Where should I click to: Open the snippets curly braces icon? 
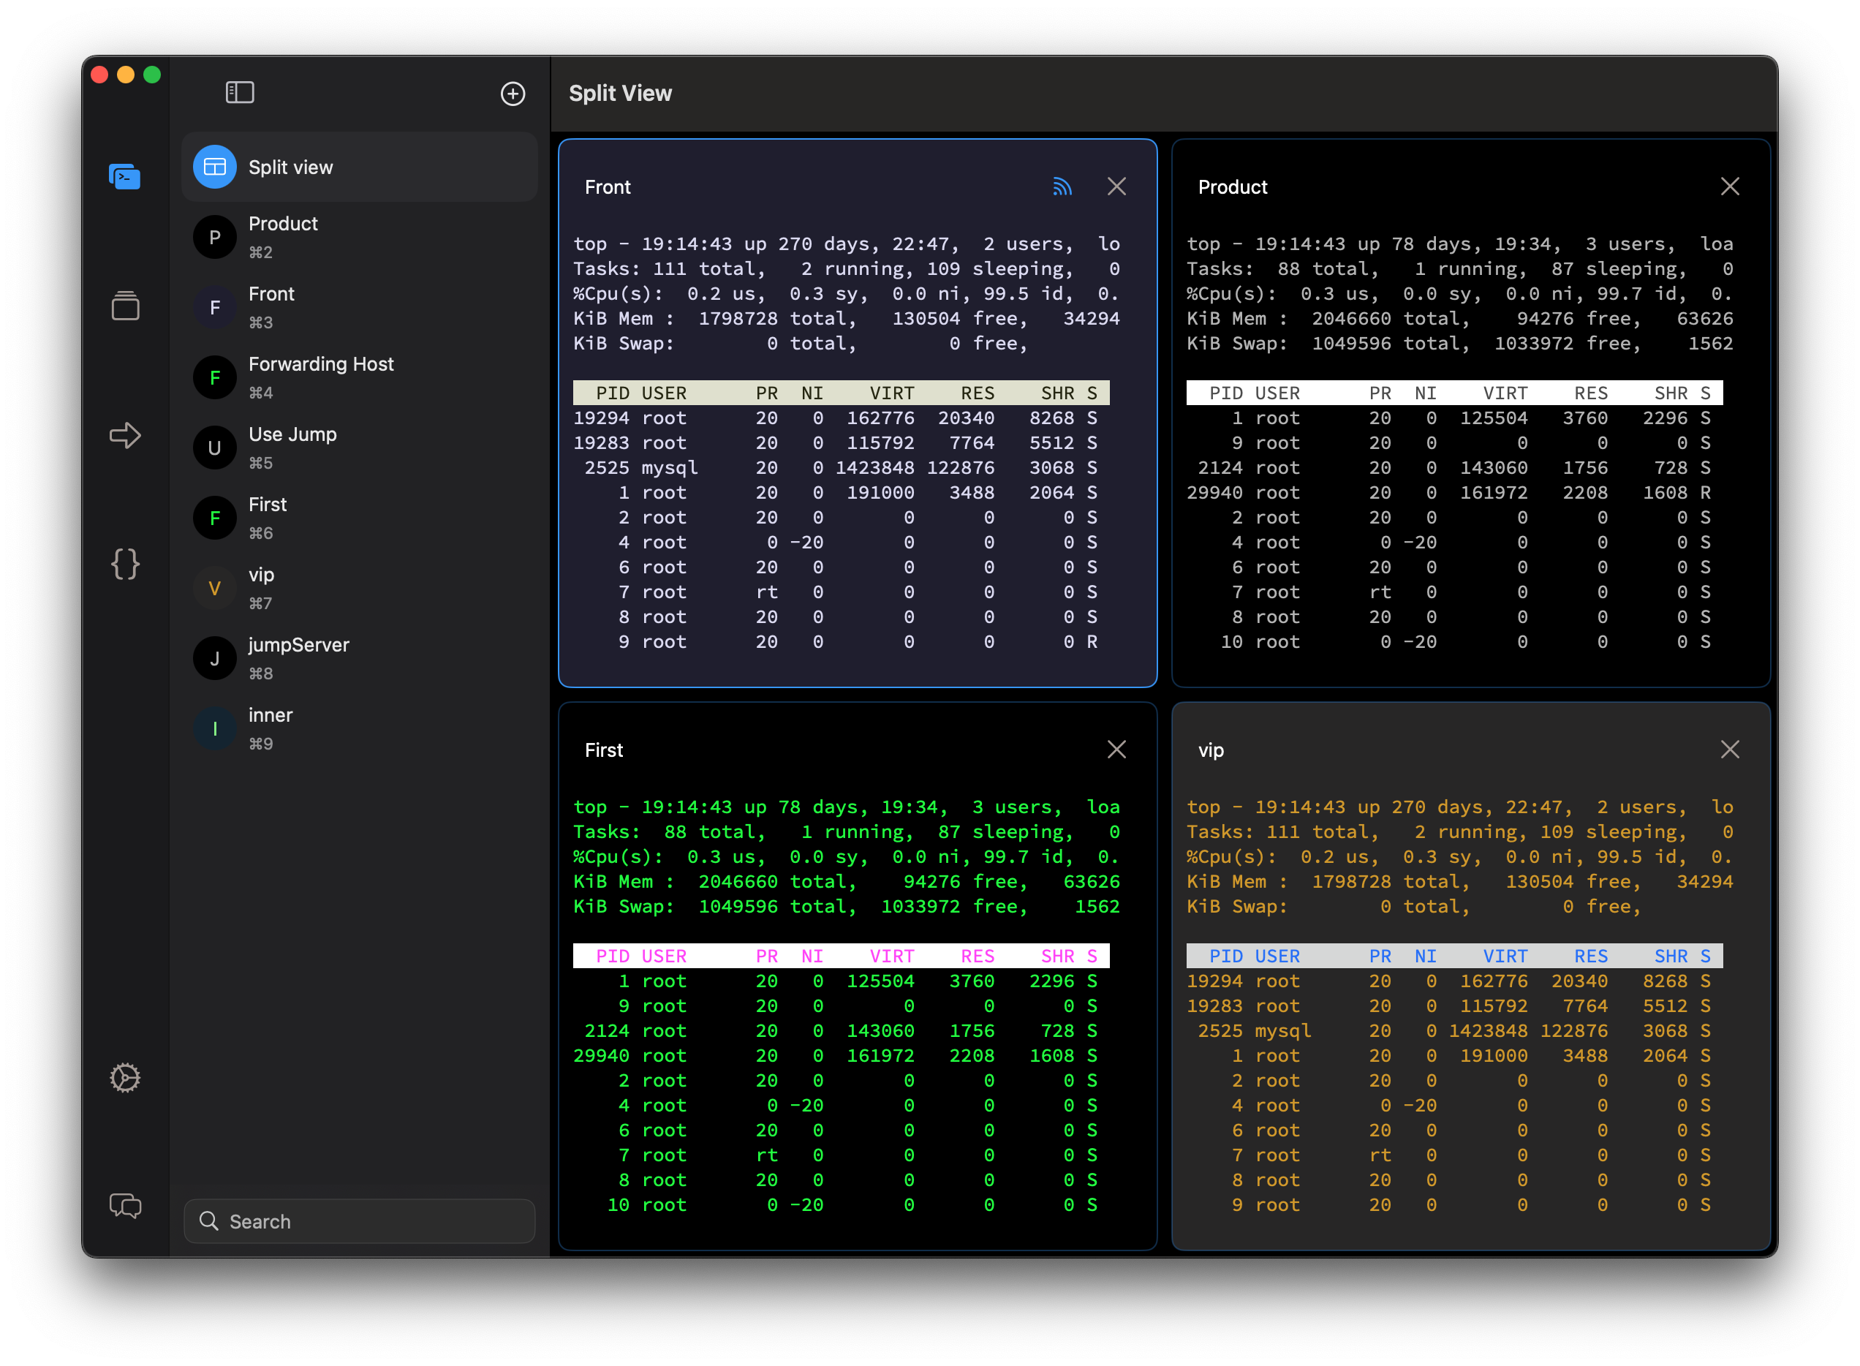[125, 564]
